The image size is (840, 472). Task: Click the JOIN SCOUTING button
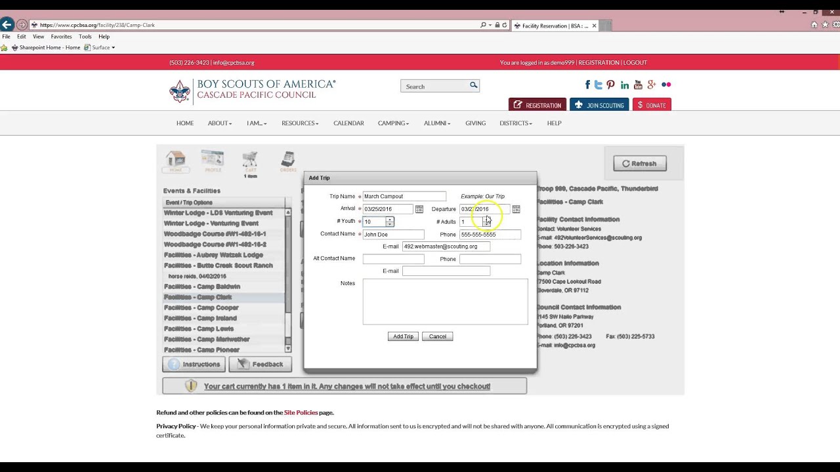[x=599, y=105]
